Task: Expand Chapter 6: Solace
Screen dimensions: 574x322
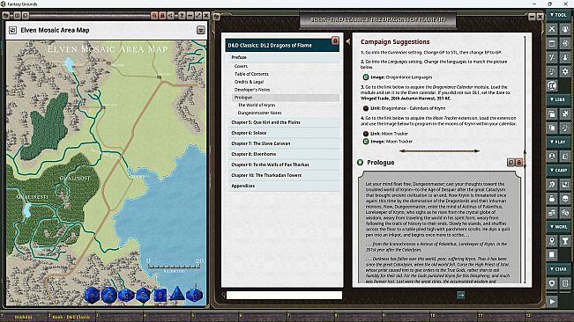Action: [x=284, y=133]
